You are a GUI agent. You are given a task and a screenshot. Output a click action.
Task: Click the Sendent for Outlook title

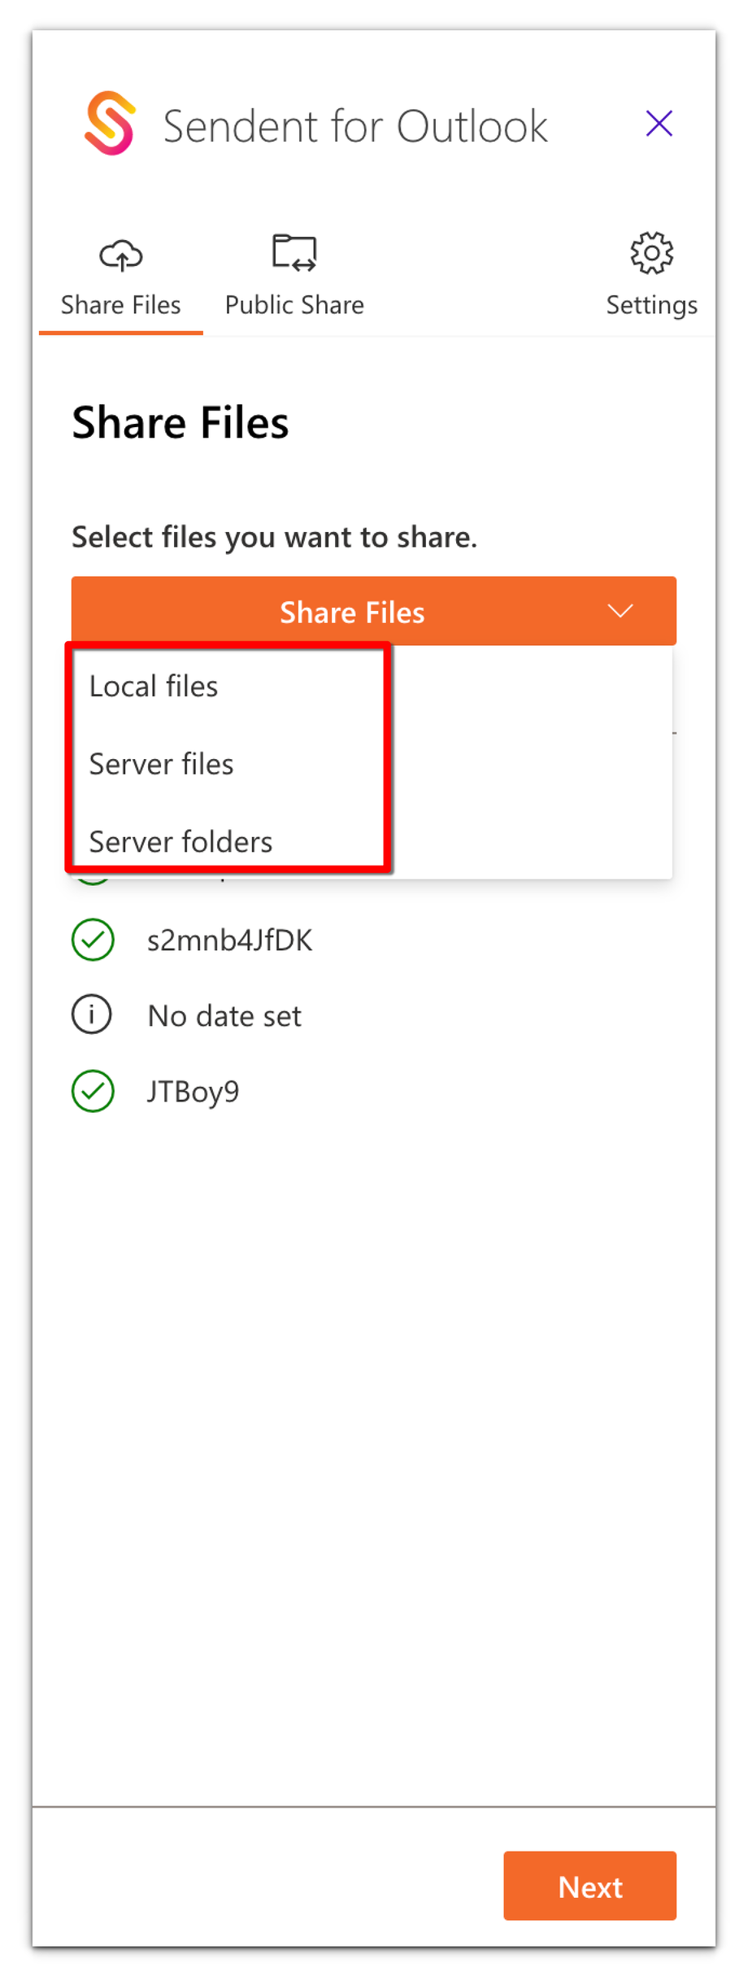point(355,126)
